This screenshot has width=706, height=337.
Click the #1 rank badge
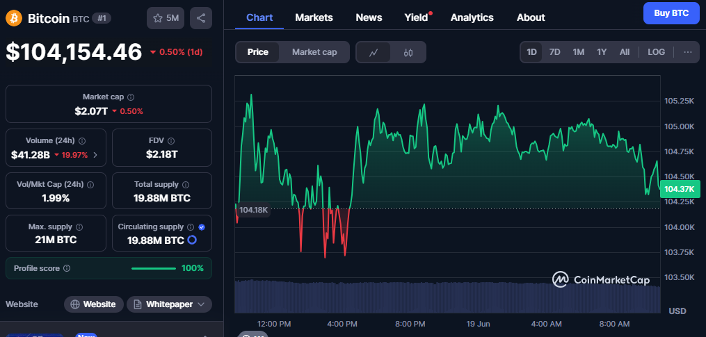coord(102,19)
